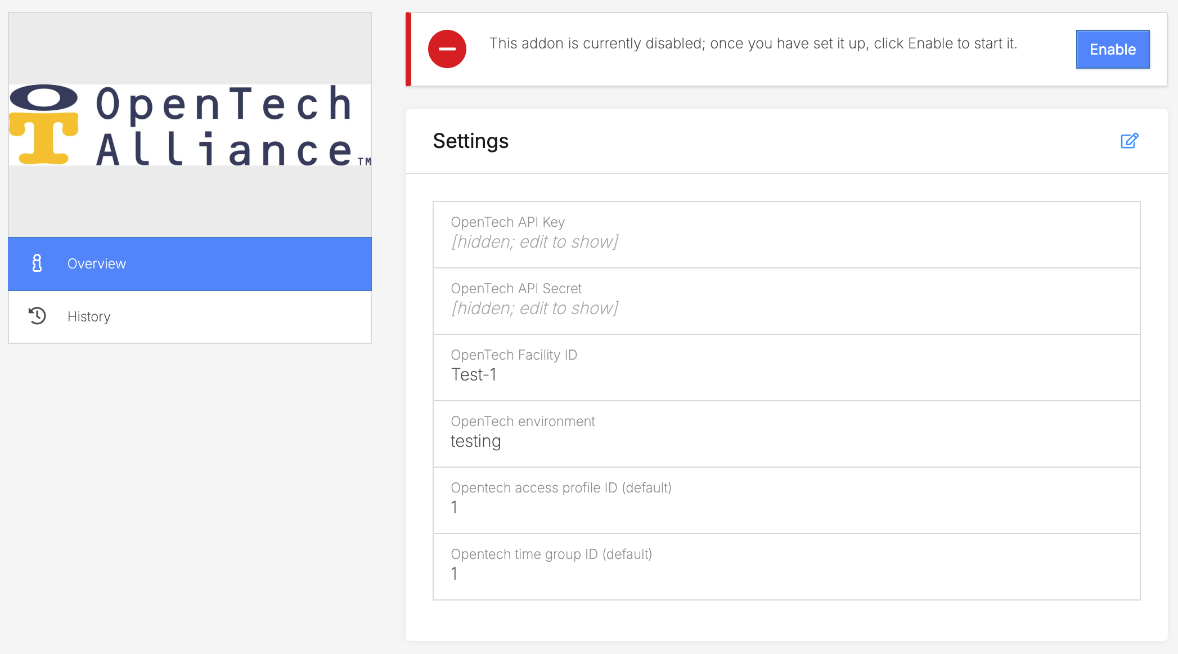
Task: Click the OpenTech logo emblem
Action: [x=44, y=124]
